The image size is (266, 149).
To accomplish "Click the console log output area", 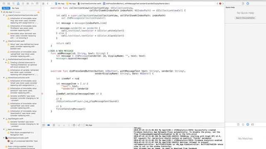I will pos(179,138).
